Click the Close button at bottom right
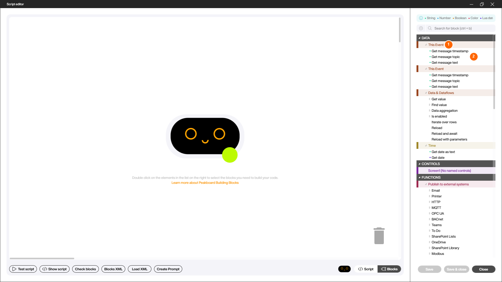 483,269
